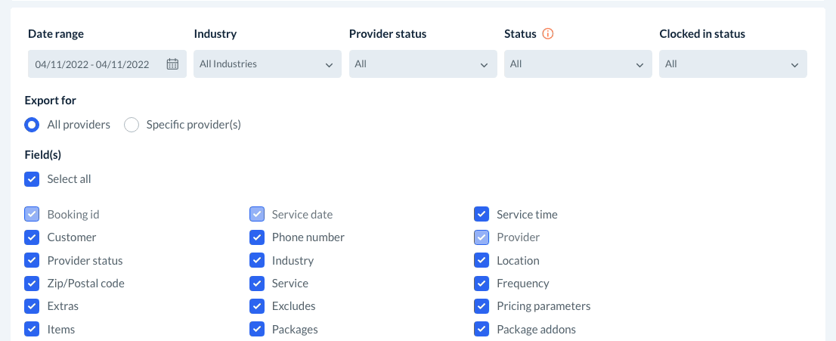Toggle the Customer field checkbox

point(32,237)
